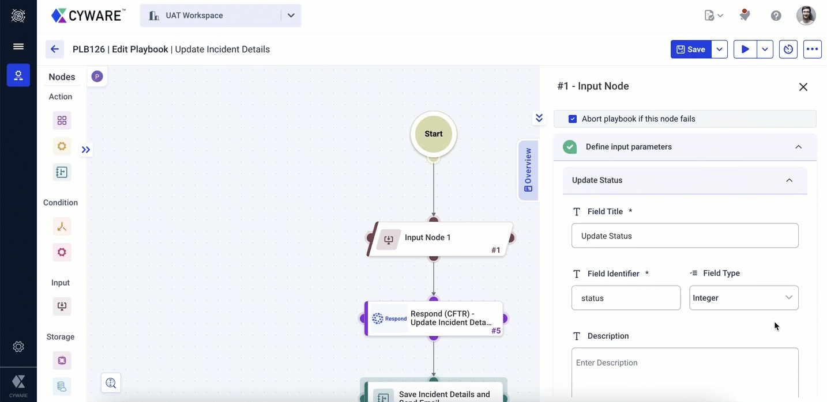Open the three-dot more options menu
827x402 pixels.
click(x=812, y=50)
